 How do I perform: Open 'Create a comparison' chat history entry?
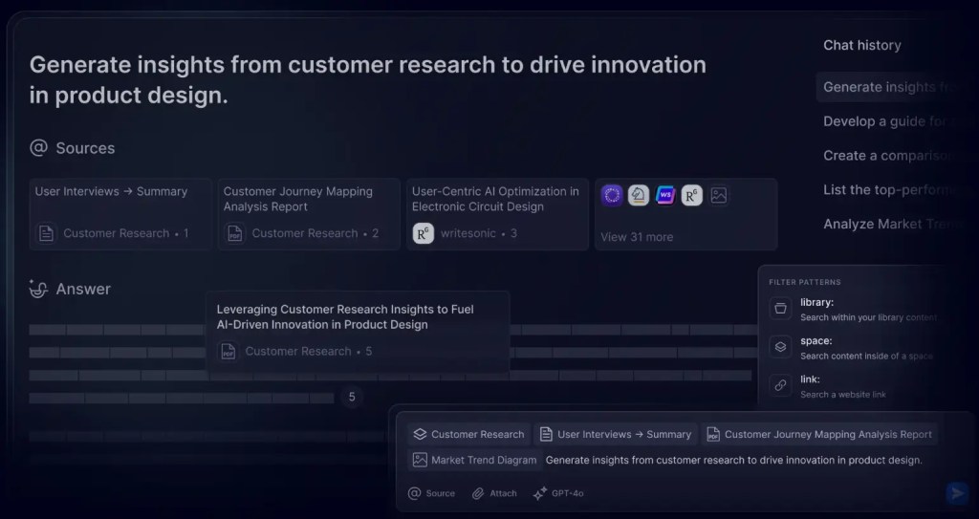883,156
